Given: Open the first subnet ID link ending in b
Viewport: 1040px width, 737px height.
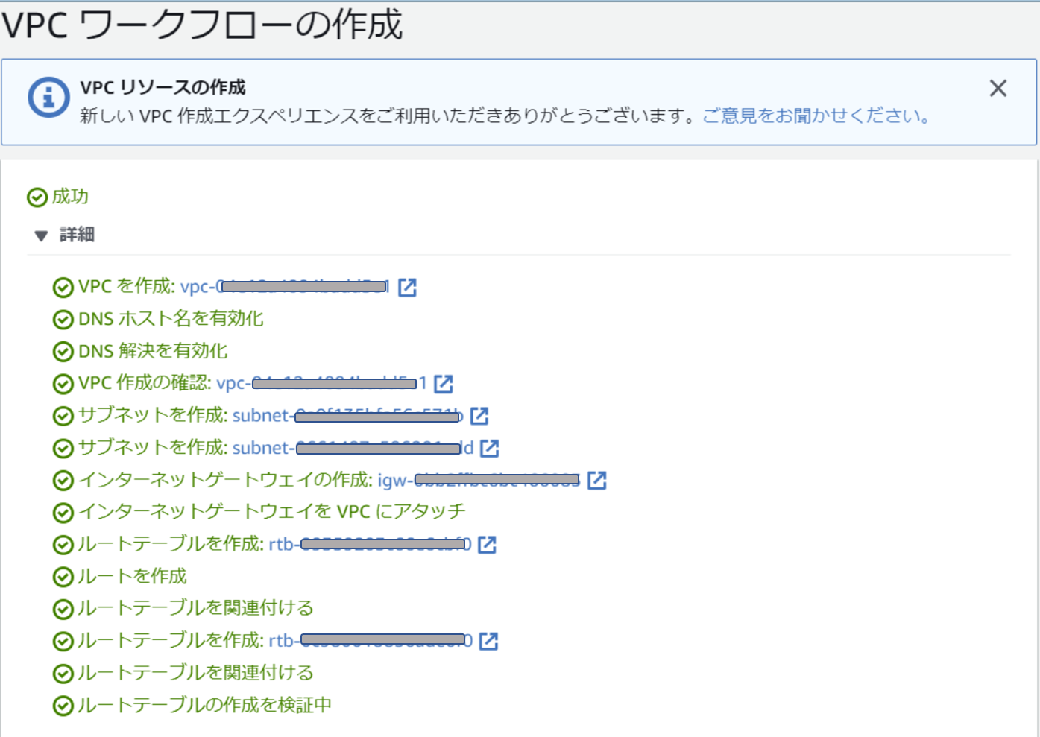Looking at the screenshot, I should (x=347, y=415).
